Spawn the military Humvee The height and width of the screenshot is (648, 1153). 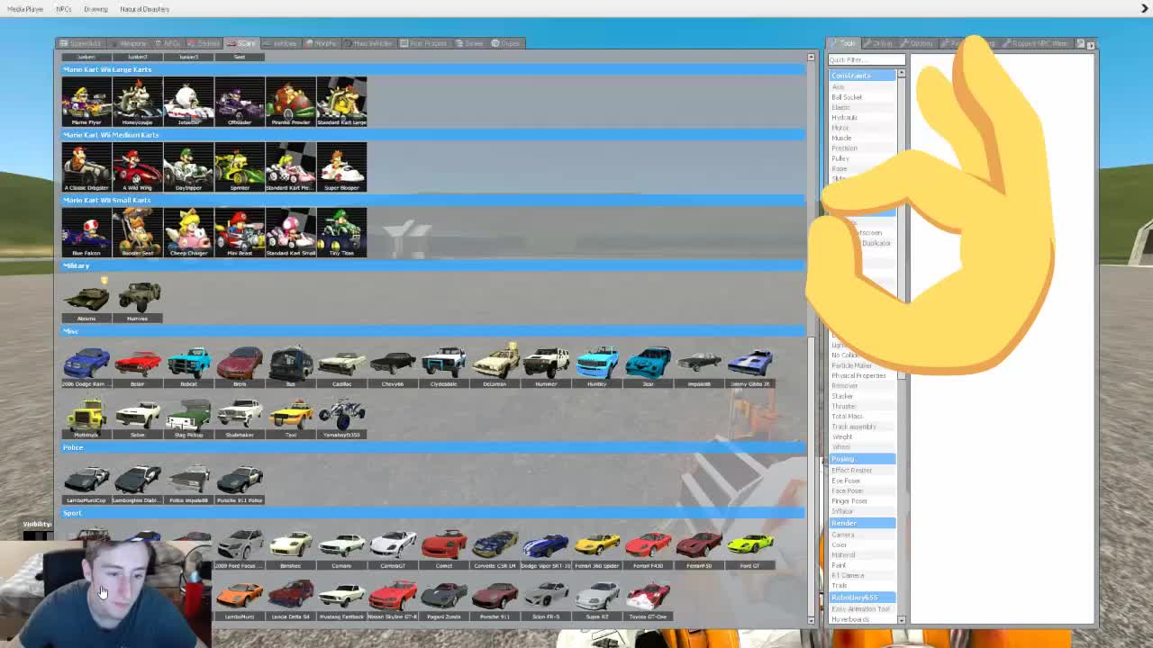click(x=138, y=298)
